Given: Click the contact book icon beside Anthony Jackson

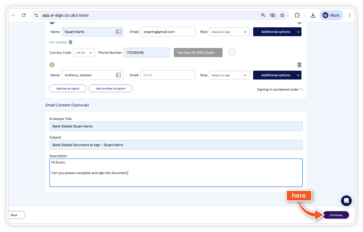Looking at the screenshot, I should (x=118, y=75).
